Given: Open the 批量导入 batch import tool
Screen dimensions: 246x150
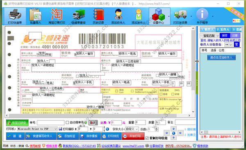Looking at the screenshot, I should (35, 16).
